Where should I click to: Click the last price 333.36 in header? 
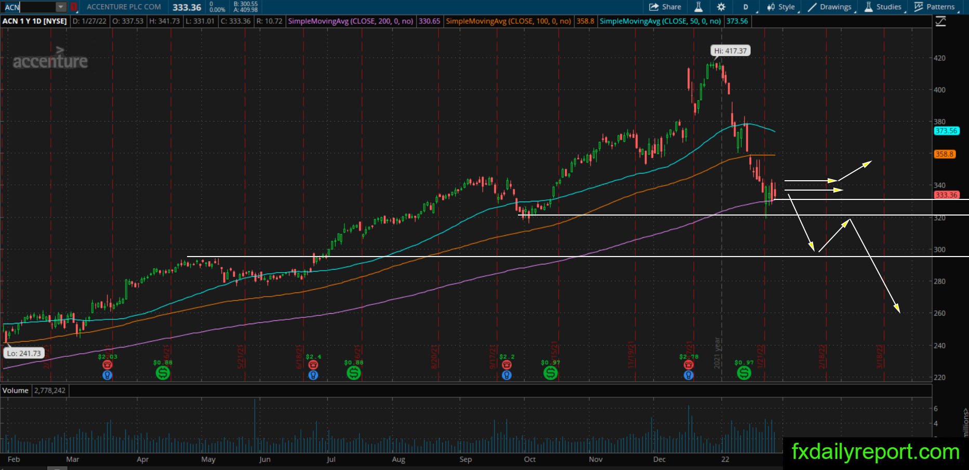187,7
